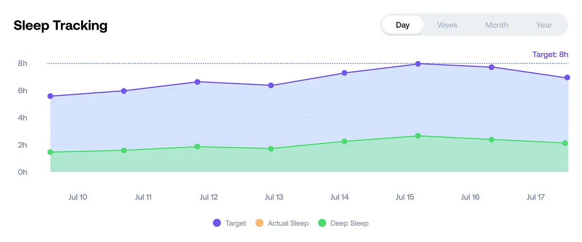Click the highest green Deep Sleep point
Screen dimensions: 582x242
(x=418, y=136)
